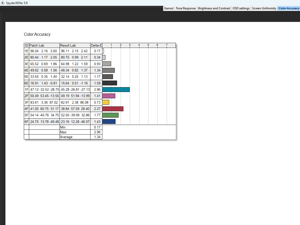Click the blue bar for patch 6F
The image size is (300, 225).
(109, 122)
